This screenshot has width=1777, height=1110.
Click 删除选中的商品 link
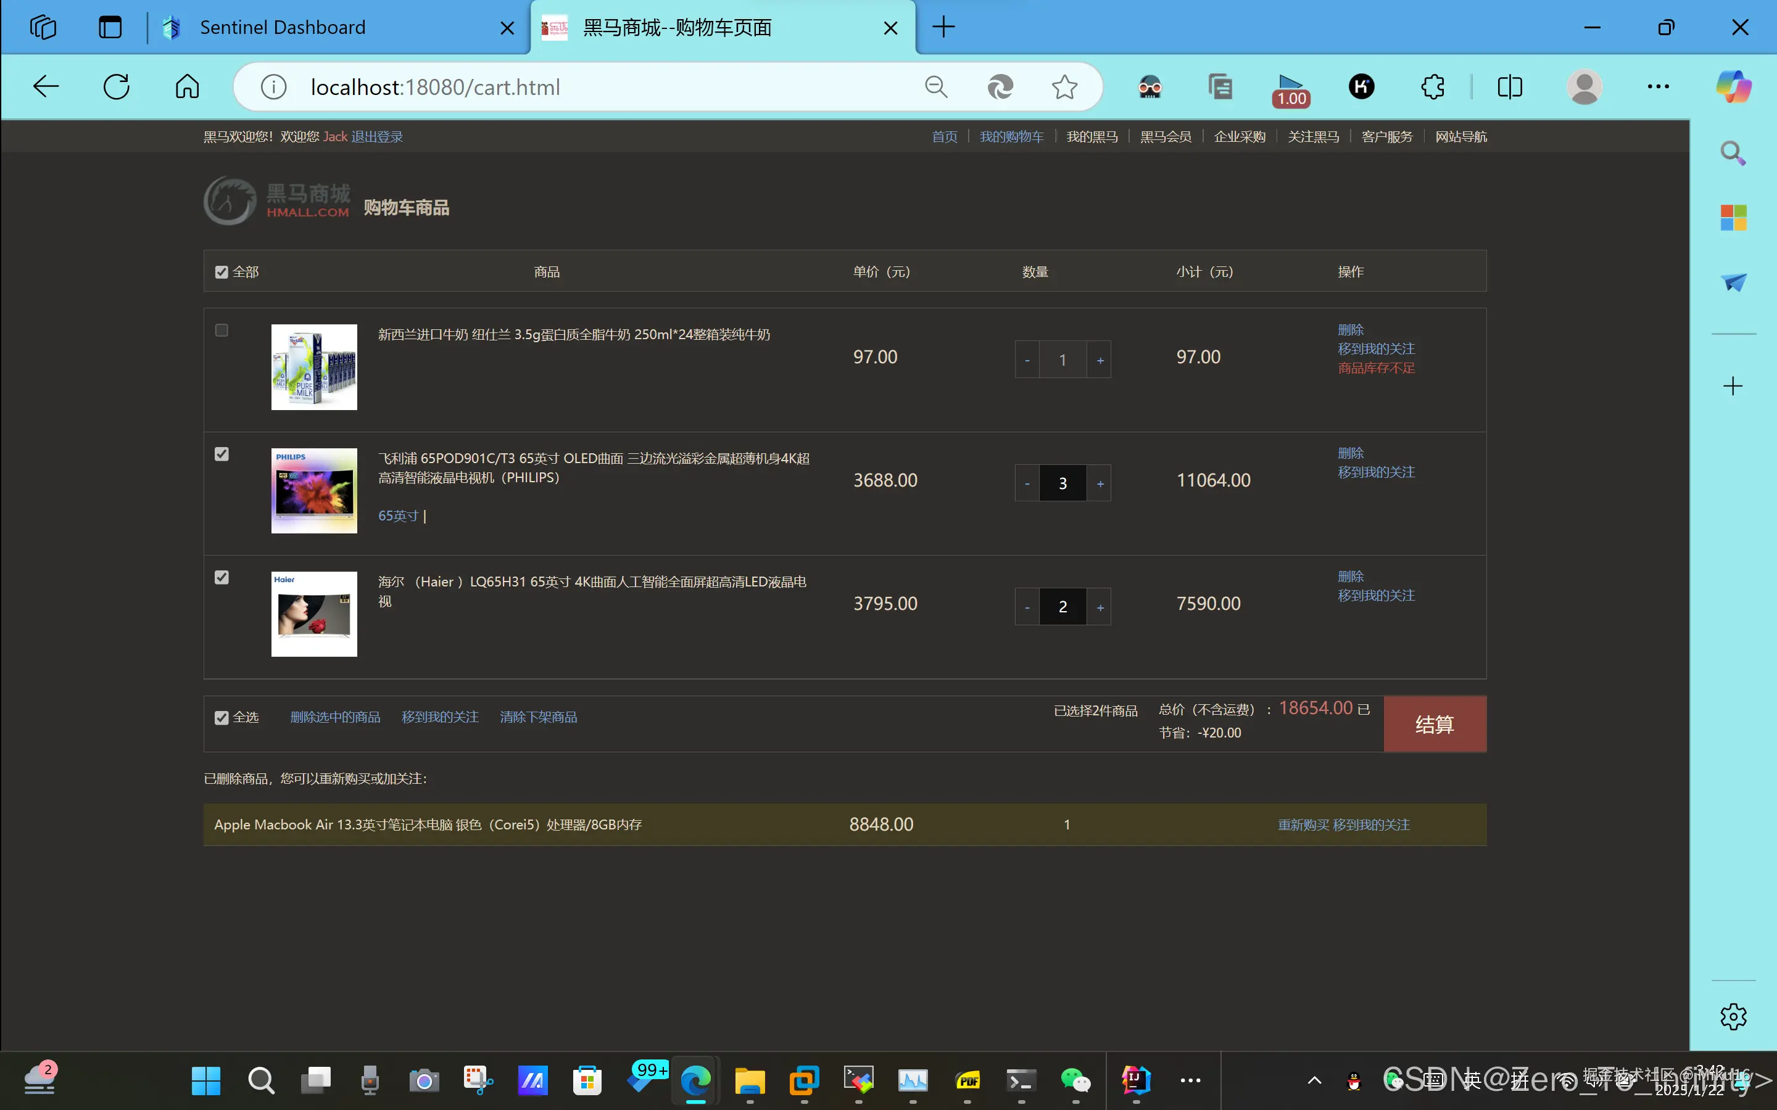pos(335,717)
